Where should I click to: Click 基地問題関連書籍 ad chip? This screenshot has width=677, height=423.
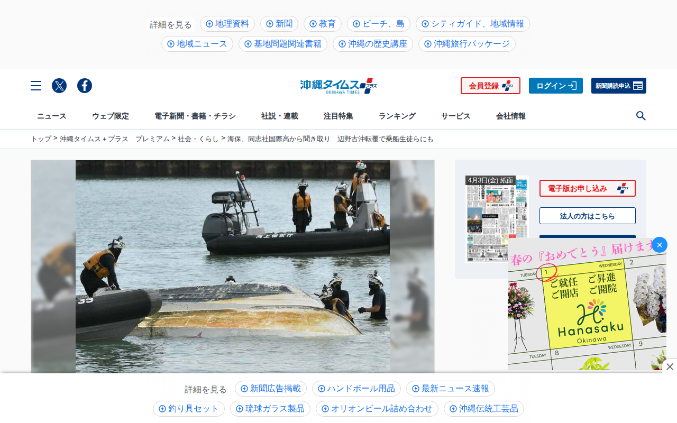pyautogui.click(x=283, y=44)
